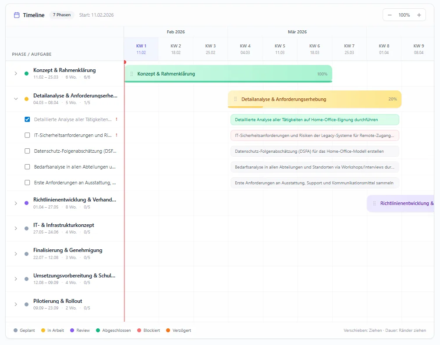The width and height of the screenshot is (440, 345).
Task: Expand the Pilotierung & Rollout phase
Action: coord(16,304)
